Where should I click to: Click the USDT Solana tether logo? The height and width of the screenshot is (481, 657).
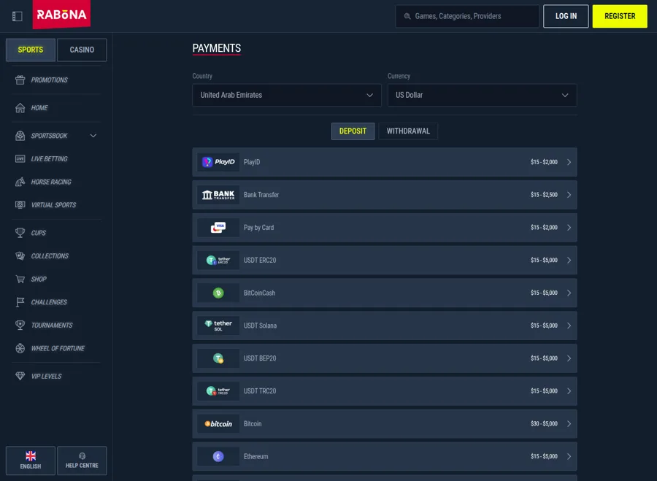tap(218, 326)
